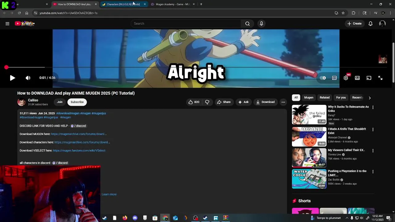Open account avatar menu
Screen dimensions: 395x222
382,23
